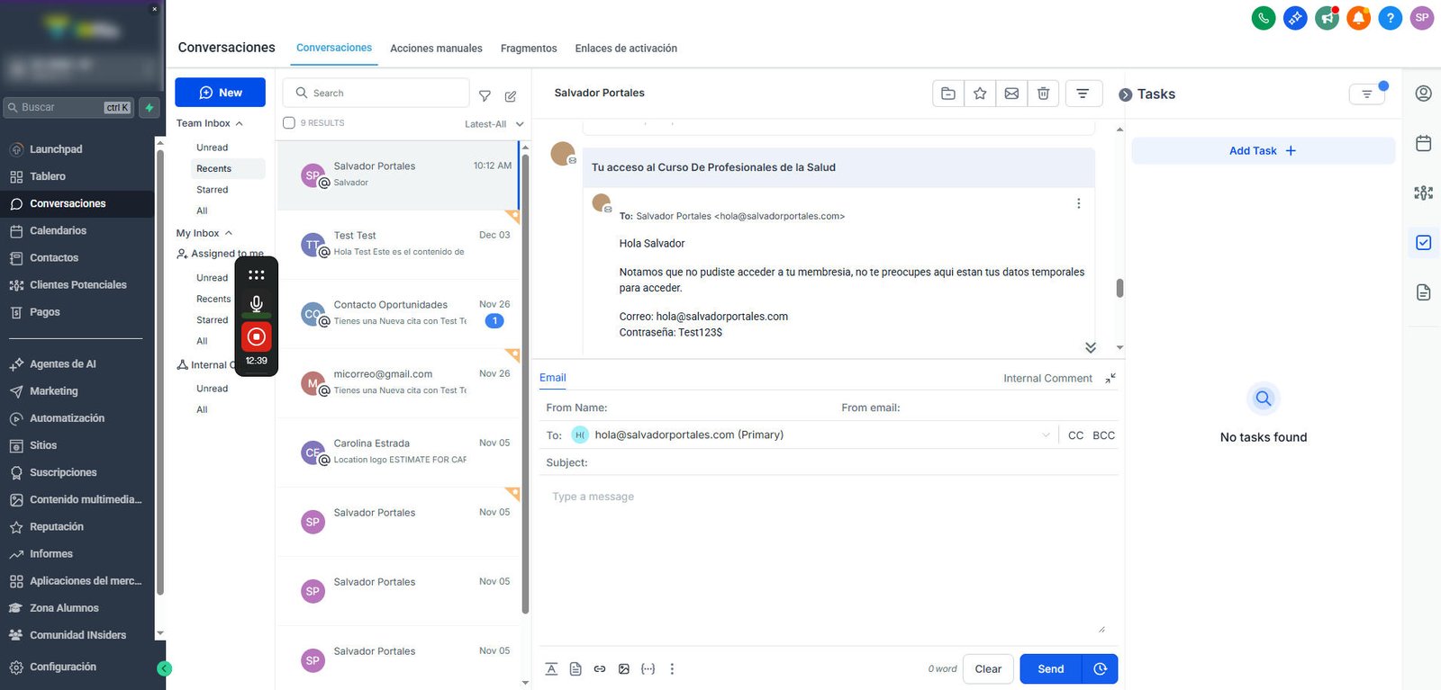
Task: Open Contactos in the sidebar
Action: 54,258
